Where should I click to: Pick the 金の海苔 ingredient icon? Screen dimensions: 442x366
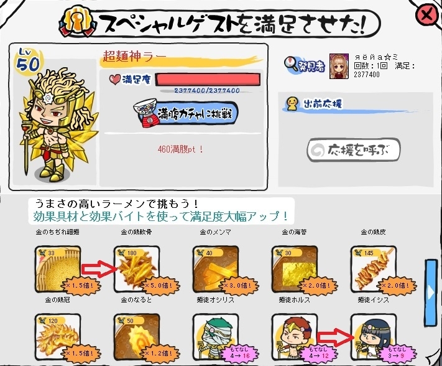tap(295, 269)
